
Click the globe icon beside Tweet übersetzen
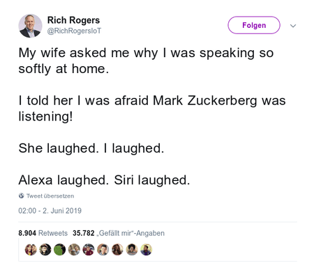pos(22,196)
